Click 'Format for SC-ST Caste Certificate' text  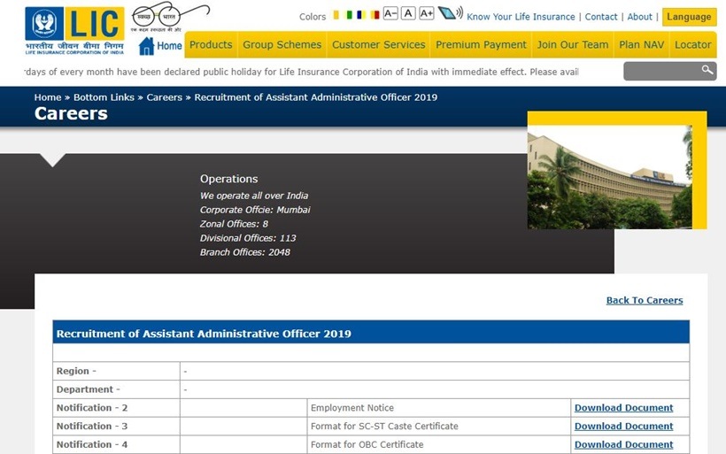click(x=384, y=427)
